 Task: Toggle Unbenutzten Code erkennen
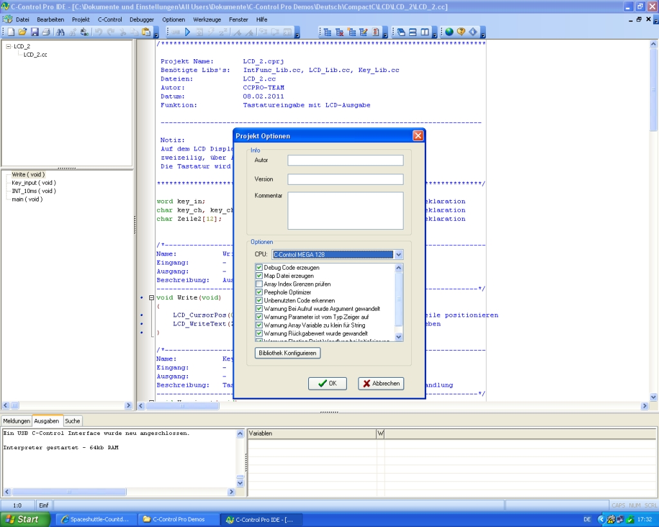[x=259, y=300]
